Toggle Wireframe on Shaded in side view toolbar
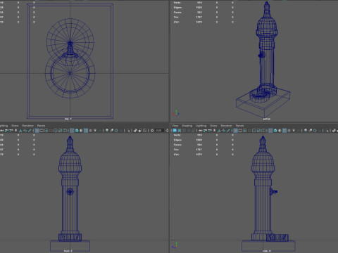Image resolution: width=338 pixels, height=253 pixels. pyautogui.click(x=284, y=131)
